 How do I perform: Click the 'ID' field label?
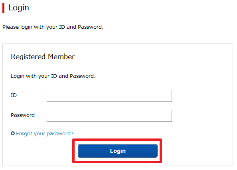point(14,95)
